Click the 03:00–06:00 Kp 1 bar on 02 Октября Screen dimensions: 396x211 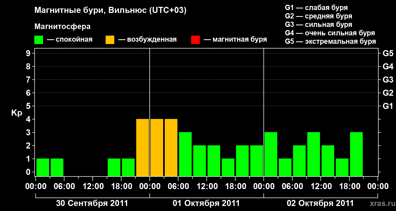tap(285, 167)
